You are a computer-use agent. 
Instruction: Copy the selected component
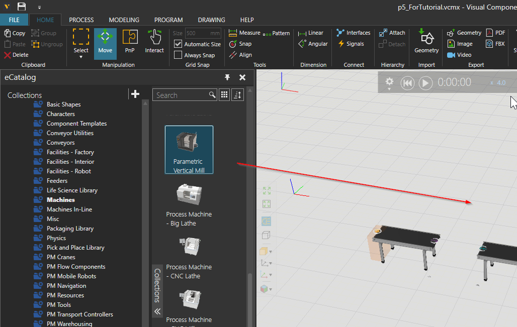[15, 33]
